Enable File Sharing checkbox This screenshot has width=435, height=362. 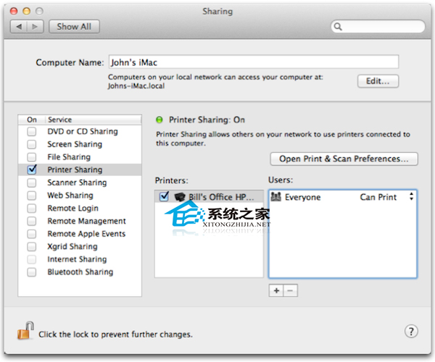pos(32,157)
